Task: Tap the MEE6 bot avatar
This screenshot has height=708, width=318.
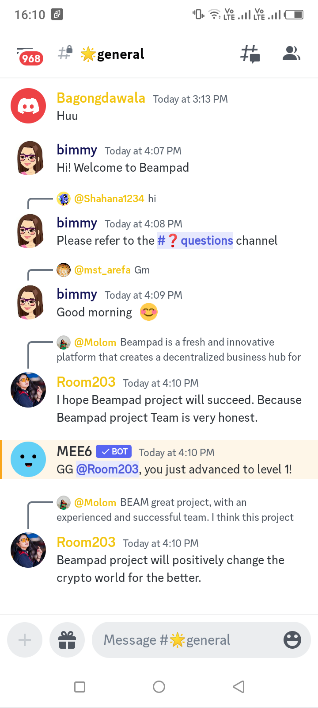Action: pyautogui.click(x=28, y=459)
